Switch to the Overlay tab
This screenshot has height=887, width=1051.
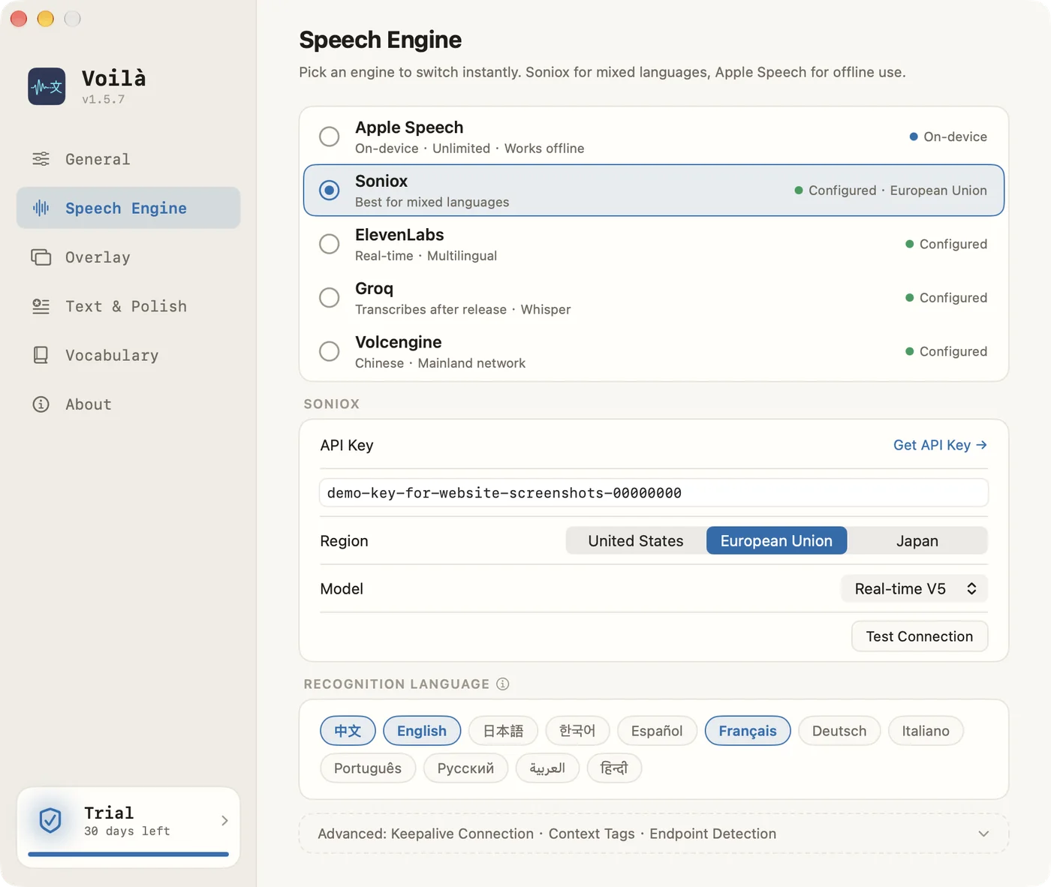pyautogui.click(x=128, y=257)
